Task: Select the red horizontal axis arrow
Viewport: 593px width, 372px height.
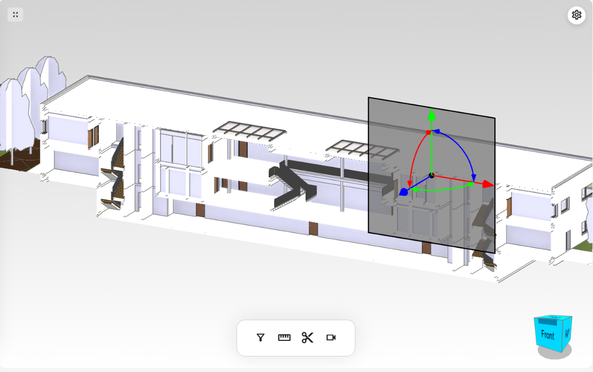Action: pyautogui.click(x=488, y=184)
